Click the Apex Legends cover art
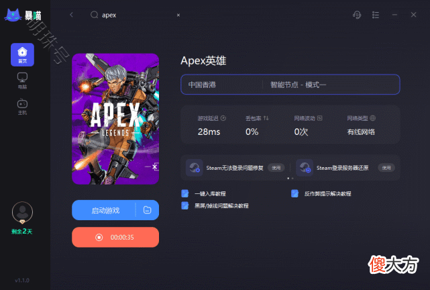 [x=115, y=119]
